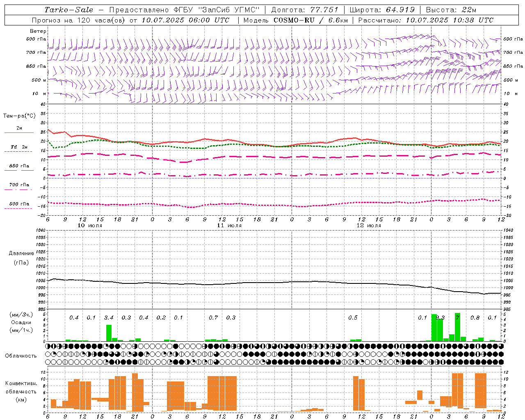Select the Модель COSMO-RU / 6.6км label
The width and height of the screenshot is (525, 420).
295,20
